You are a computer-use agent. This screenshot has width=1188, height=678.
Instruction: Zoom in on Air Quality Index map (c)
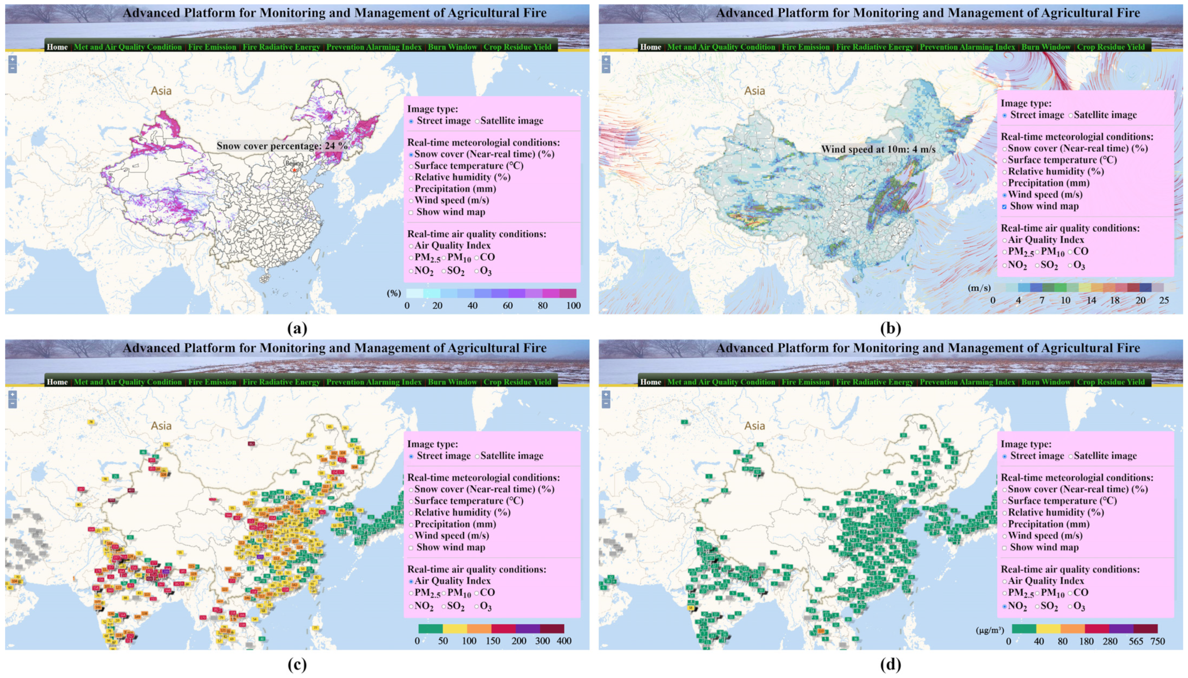click(13, 394)
